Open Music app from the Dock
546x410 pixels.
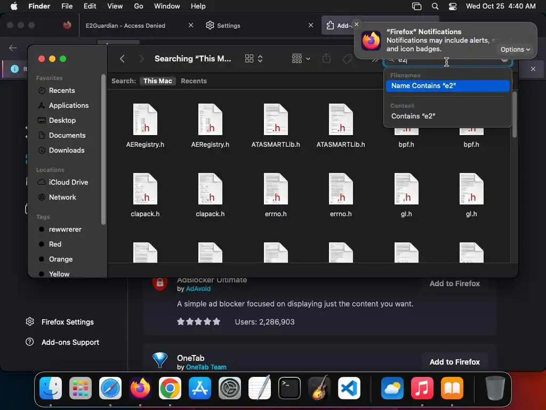(422, 388)
